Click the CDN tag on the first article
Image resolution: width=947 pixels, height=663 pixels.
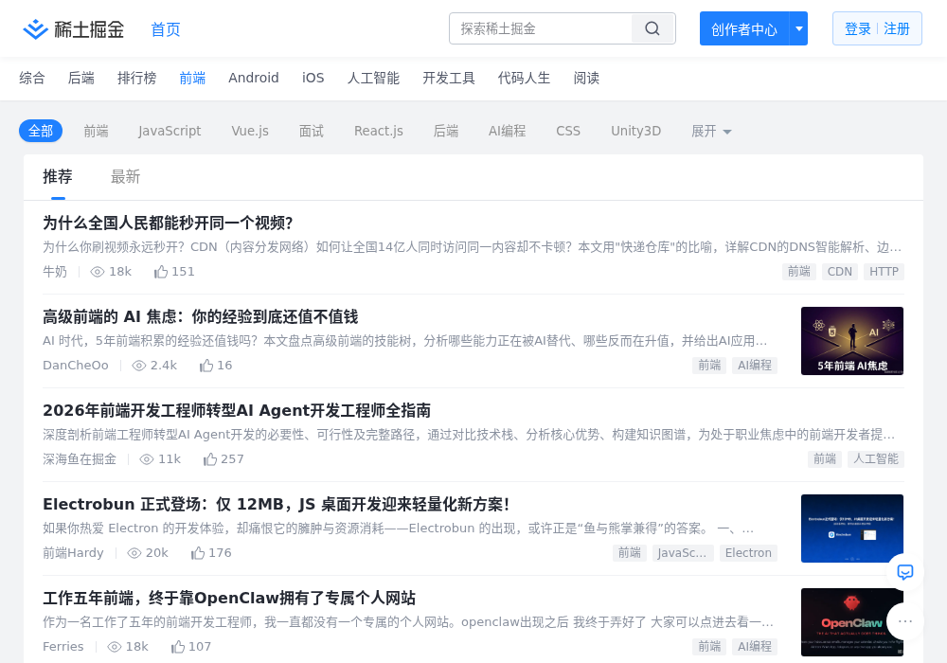pos(839,272)
